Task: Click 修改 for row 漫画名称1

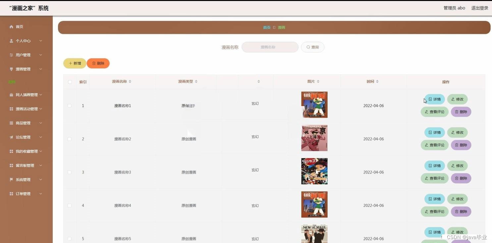Action: pyautogui.click(x=457, y=99)
